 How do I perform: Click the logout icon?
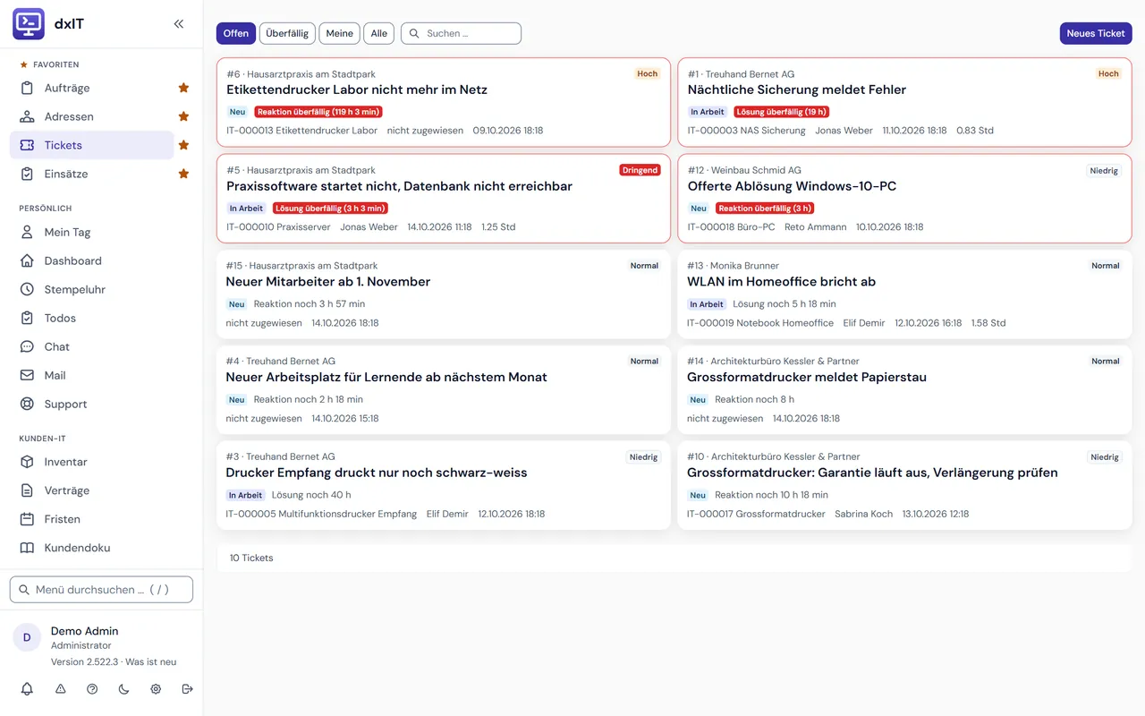coord(187,689)
